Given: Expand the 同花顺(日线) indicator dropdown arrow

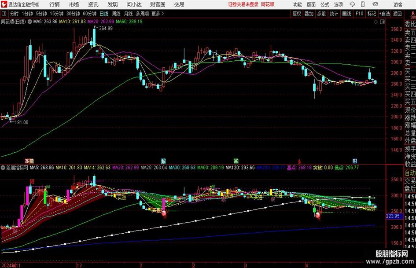Looking at the screenshot, I should pos(29,22).
